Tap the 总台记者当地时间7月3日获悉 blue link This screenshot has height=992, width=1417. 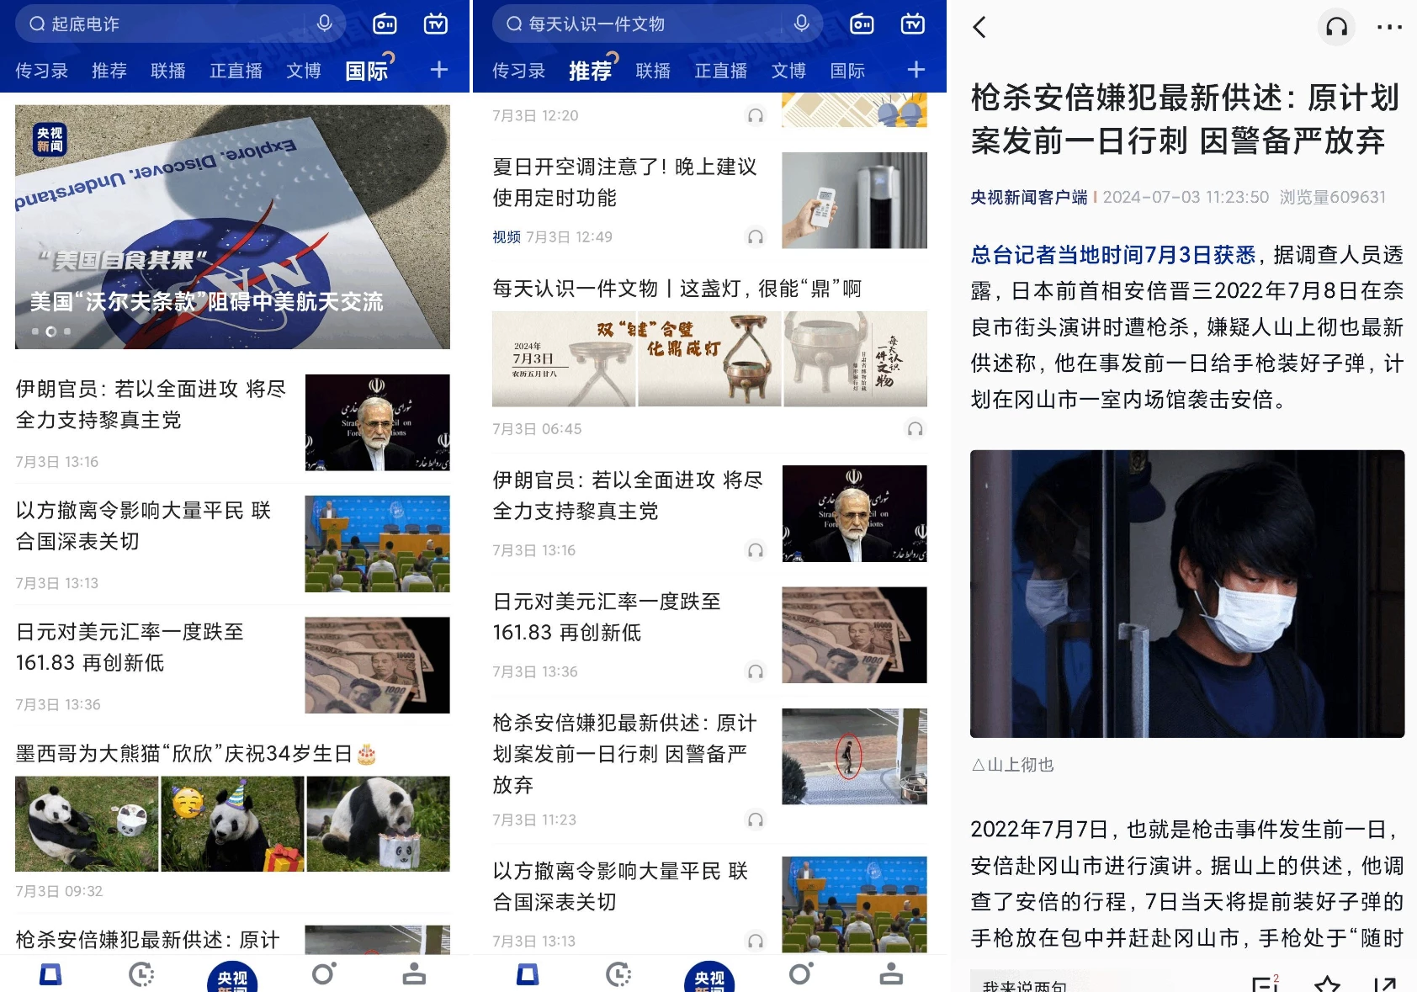point(1112,254)
